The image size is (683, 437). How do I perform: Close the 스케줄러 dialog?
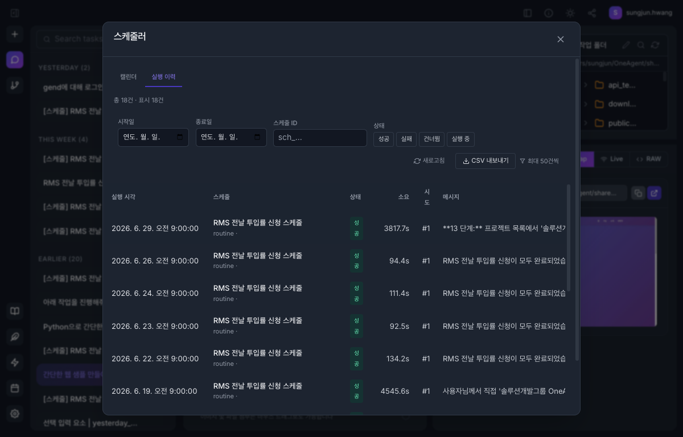click(x=561, y=39)
